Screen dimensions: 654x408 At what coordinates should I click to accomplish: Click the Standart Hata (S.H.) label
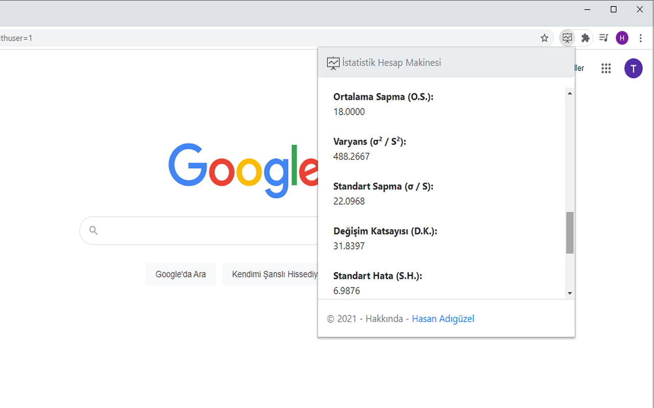click(x=378, y=276)
